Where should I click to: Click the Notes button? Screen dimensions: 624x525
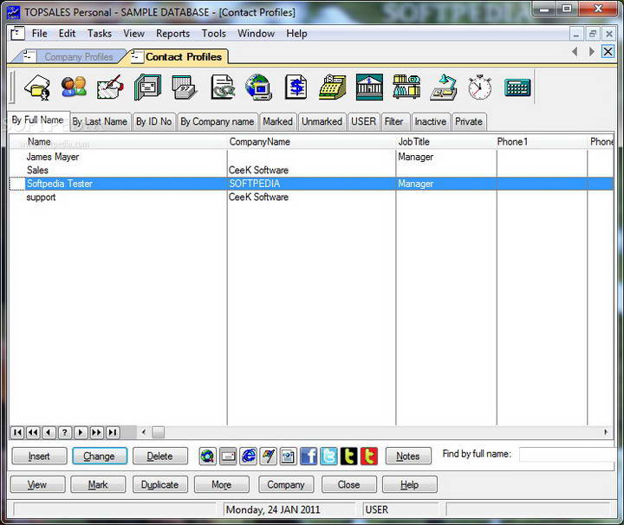click(407, 457)
